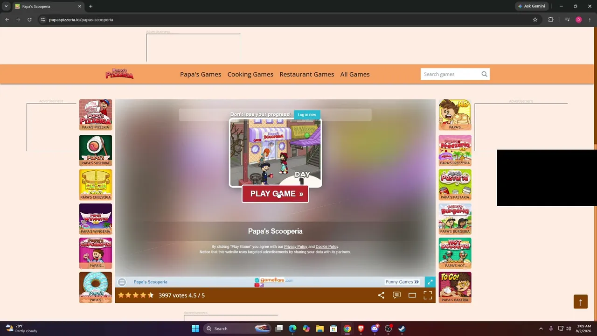Open the Papa's Cheeseria game thumbnail
The width and height of the screenshot is (597, 336).
(96, 184)
